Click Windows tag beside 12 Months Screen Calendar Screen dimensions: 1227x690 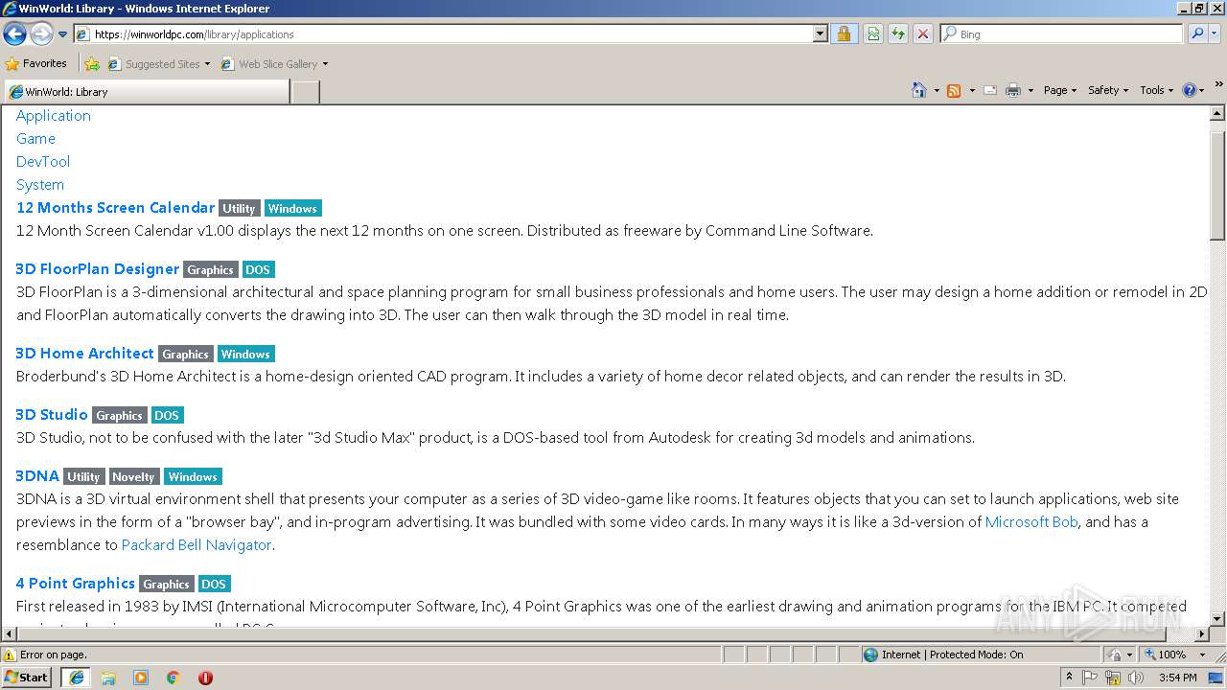pyautogui.click(x=292, y=208)
